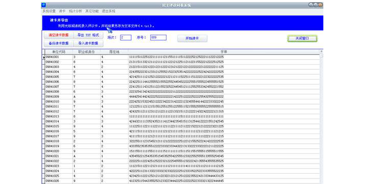The width and height of the screenshot is (378, 184).
Task: Click the 居住地 value in row 09841003
Action: (114, 67)
